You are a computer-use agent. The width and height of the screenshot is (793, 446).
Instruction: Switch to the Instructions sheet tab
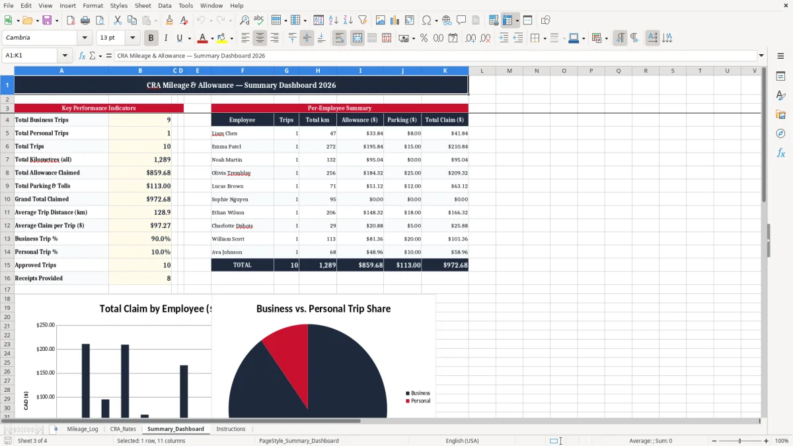(x=231, y=429)
